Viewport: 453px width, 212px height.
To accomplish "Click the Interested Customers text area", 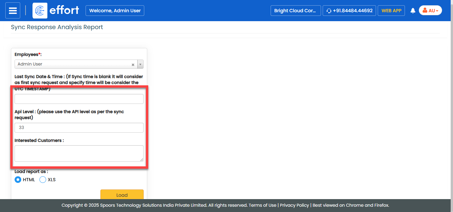I will pyautogui.click(x=79, y=153).
